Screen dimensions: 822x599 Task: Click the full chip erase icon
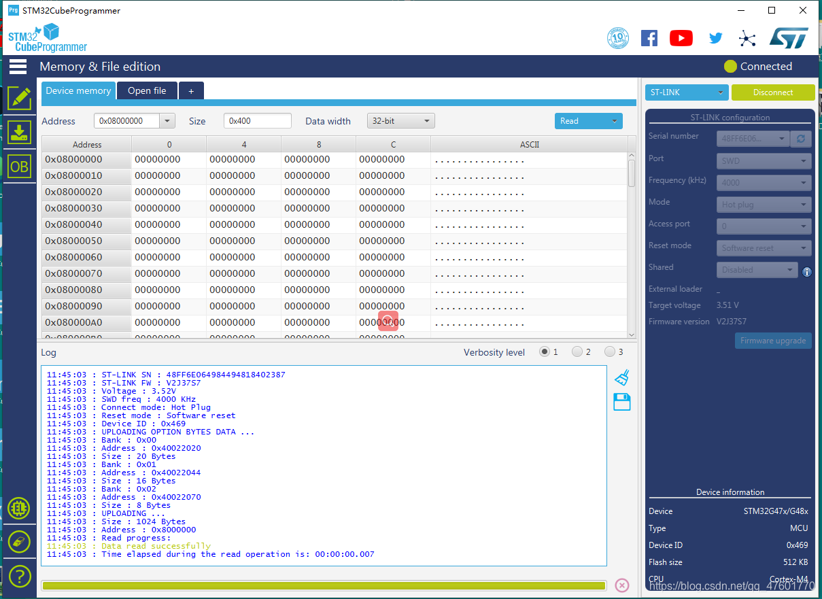(x=19, y=542)
